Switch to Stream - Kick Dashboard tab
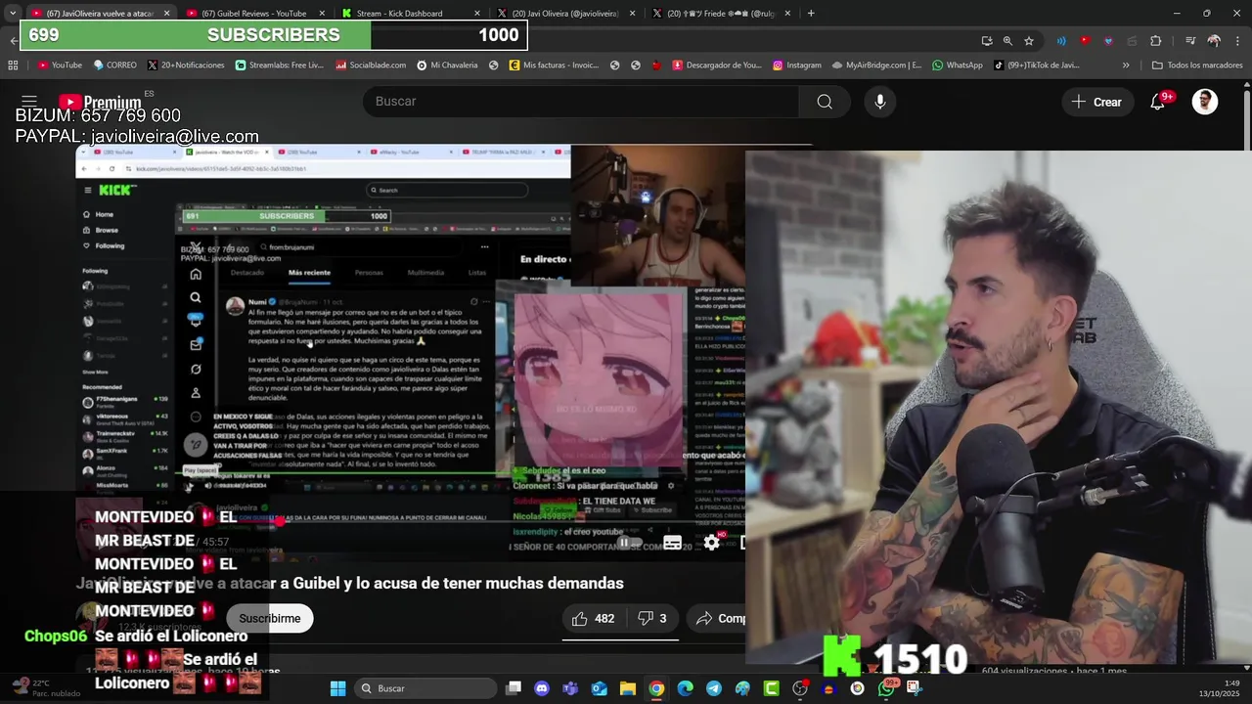This screenshot has height=704, width=1252. (411, 13)
